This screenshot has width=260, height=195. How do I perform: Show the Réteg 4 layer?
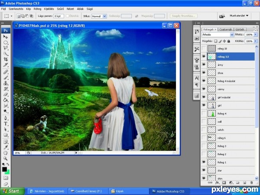204,114
